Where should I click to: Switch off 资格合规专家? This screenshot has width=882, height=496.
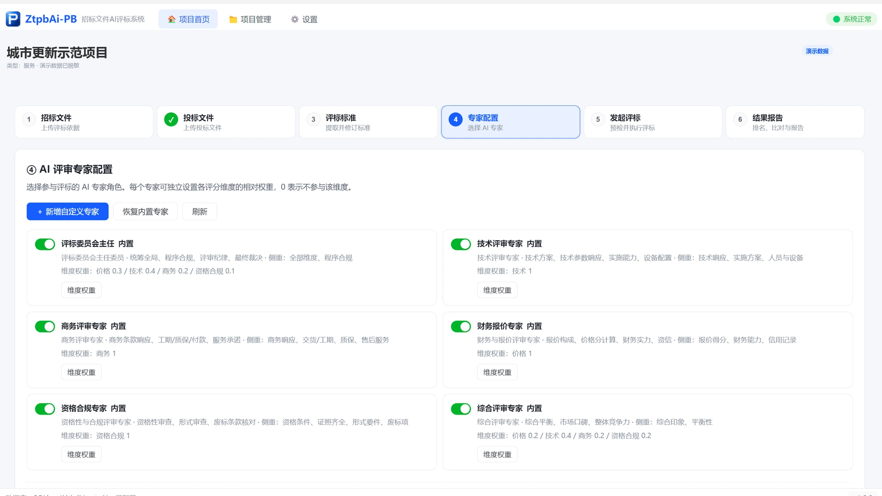coord(45,409)
